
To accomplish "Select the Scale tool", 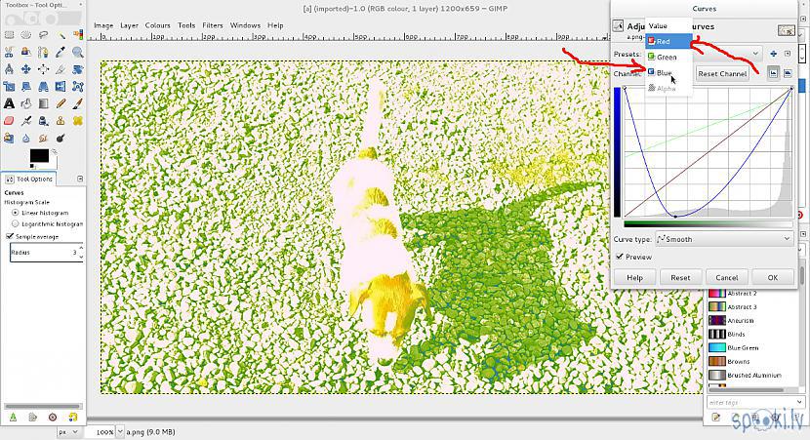I will point(10,86).
